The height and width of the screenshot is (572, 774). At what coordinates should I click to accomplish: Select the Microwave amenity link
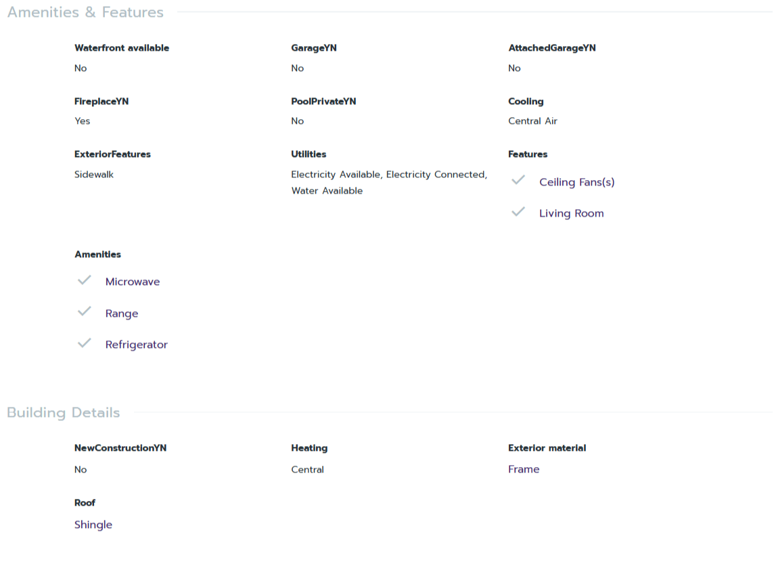133,282
